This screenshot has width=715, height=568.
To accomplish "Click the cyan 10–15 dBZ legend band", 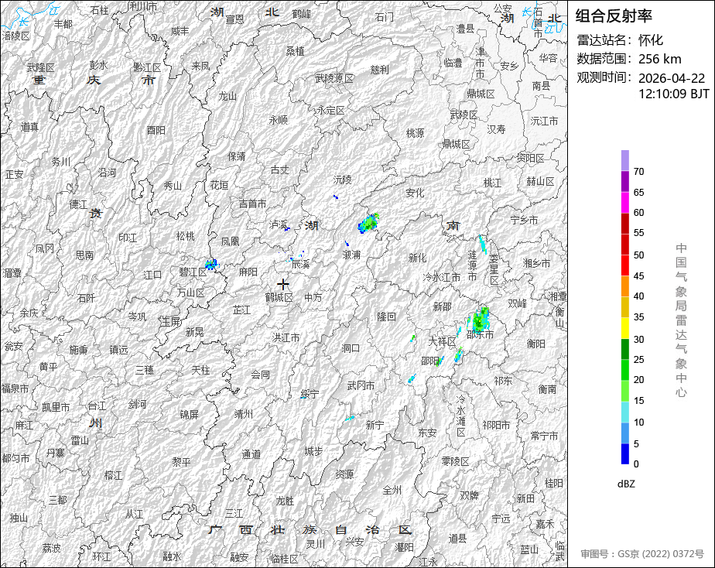I will tap(624, 412).
